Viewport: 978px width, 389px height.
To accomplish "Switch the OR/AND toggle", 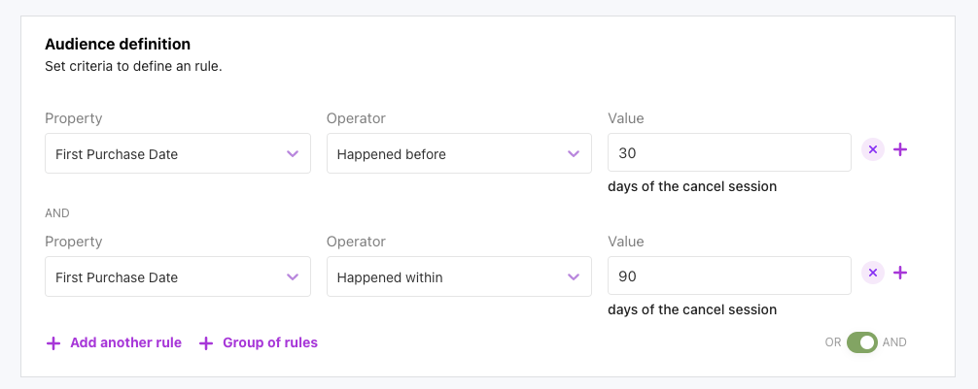I will [861, 342].
